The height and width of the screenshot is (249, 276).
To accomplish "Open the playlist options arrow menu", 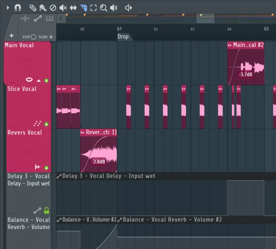I will click(x=8, y=8).
